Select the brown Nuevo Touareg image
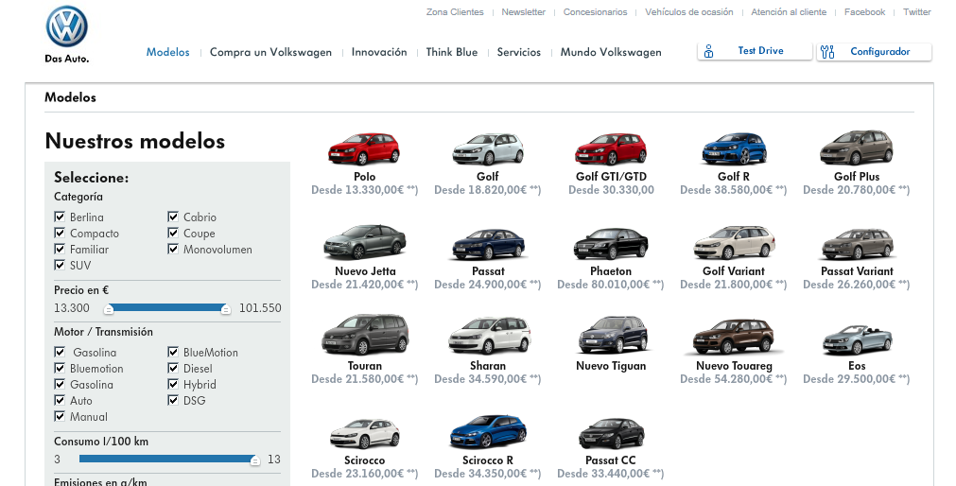The width and height of the screenshot is (956, 486). [x=734, y=336]
